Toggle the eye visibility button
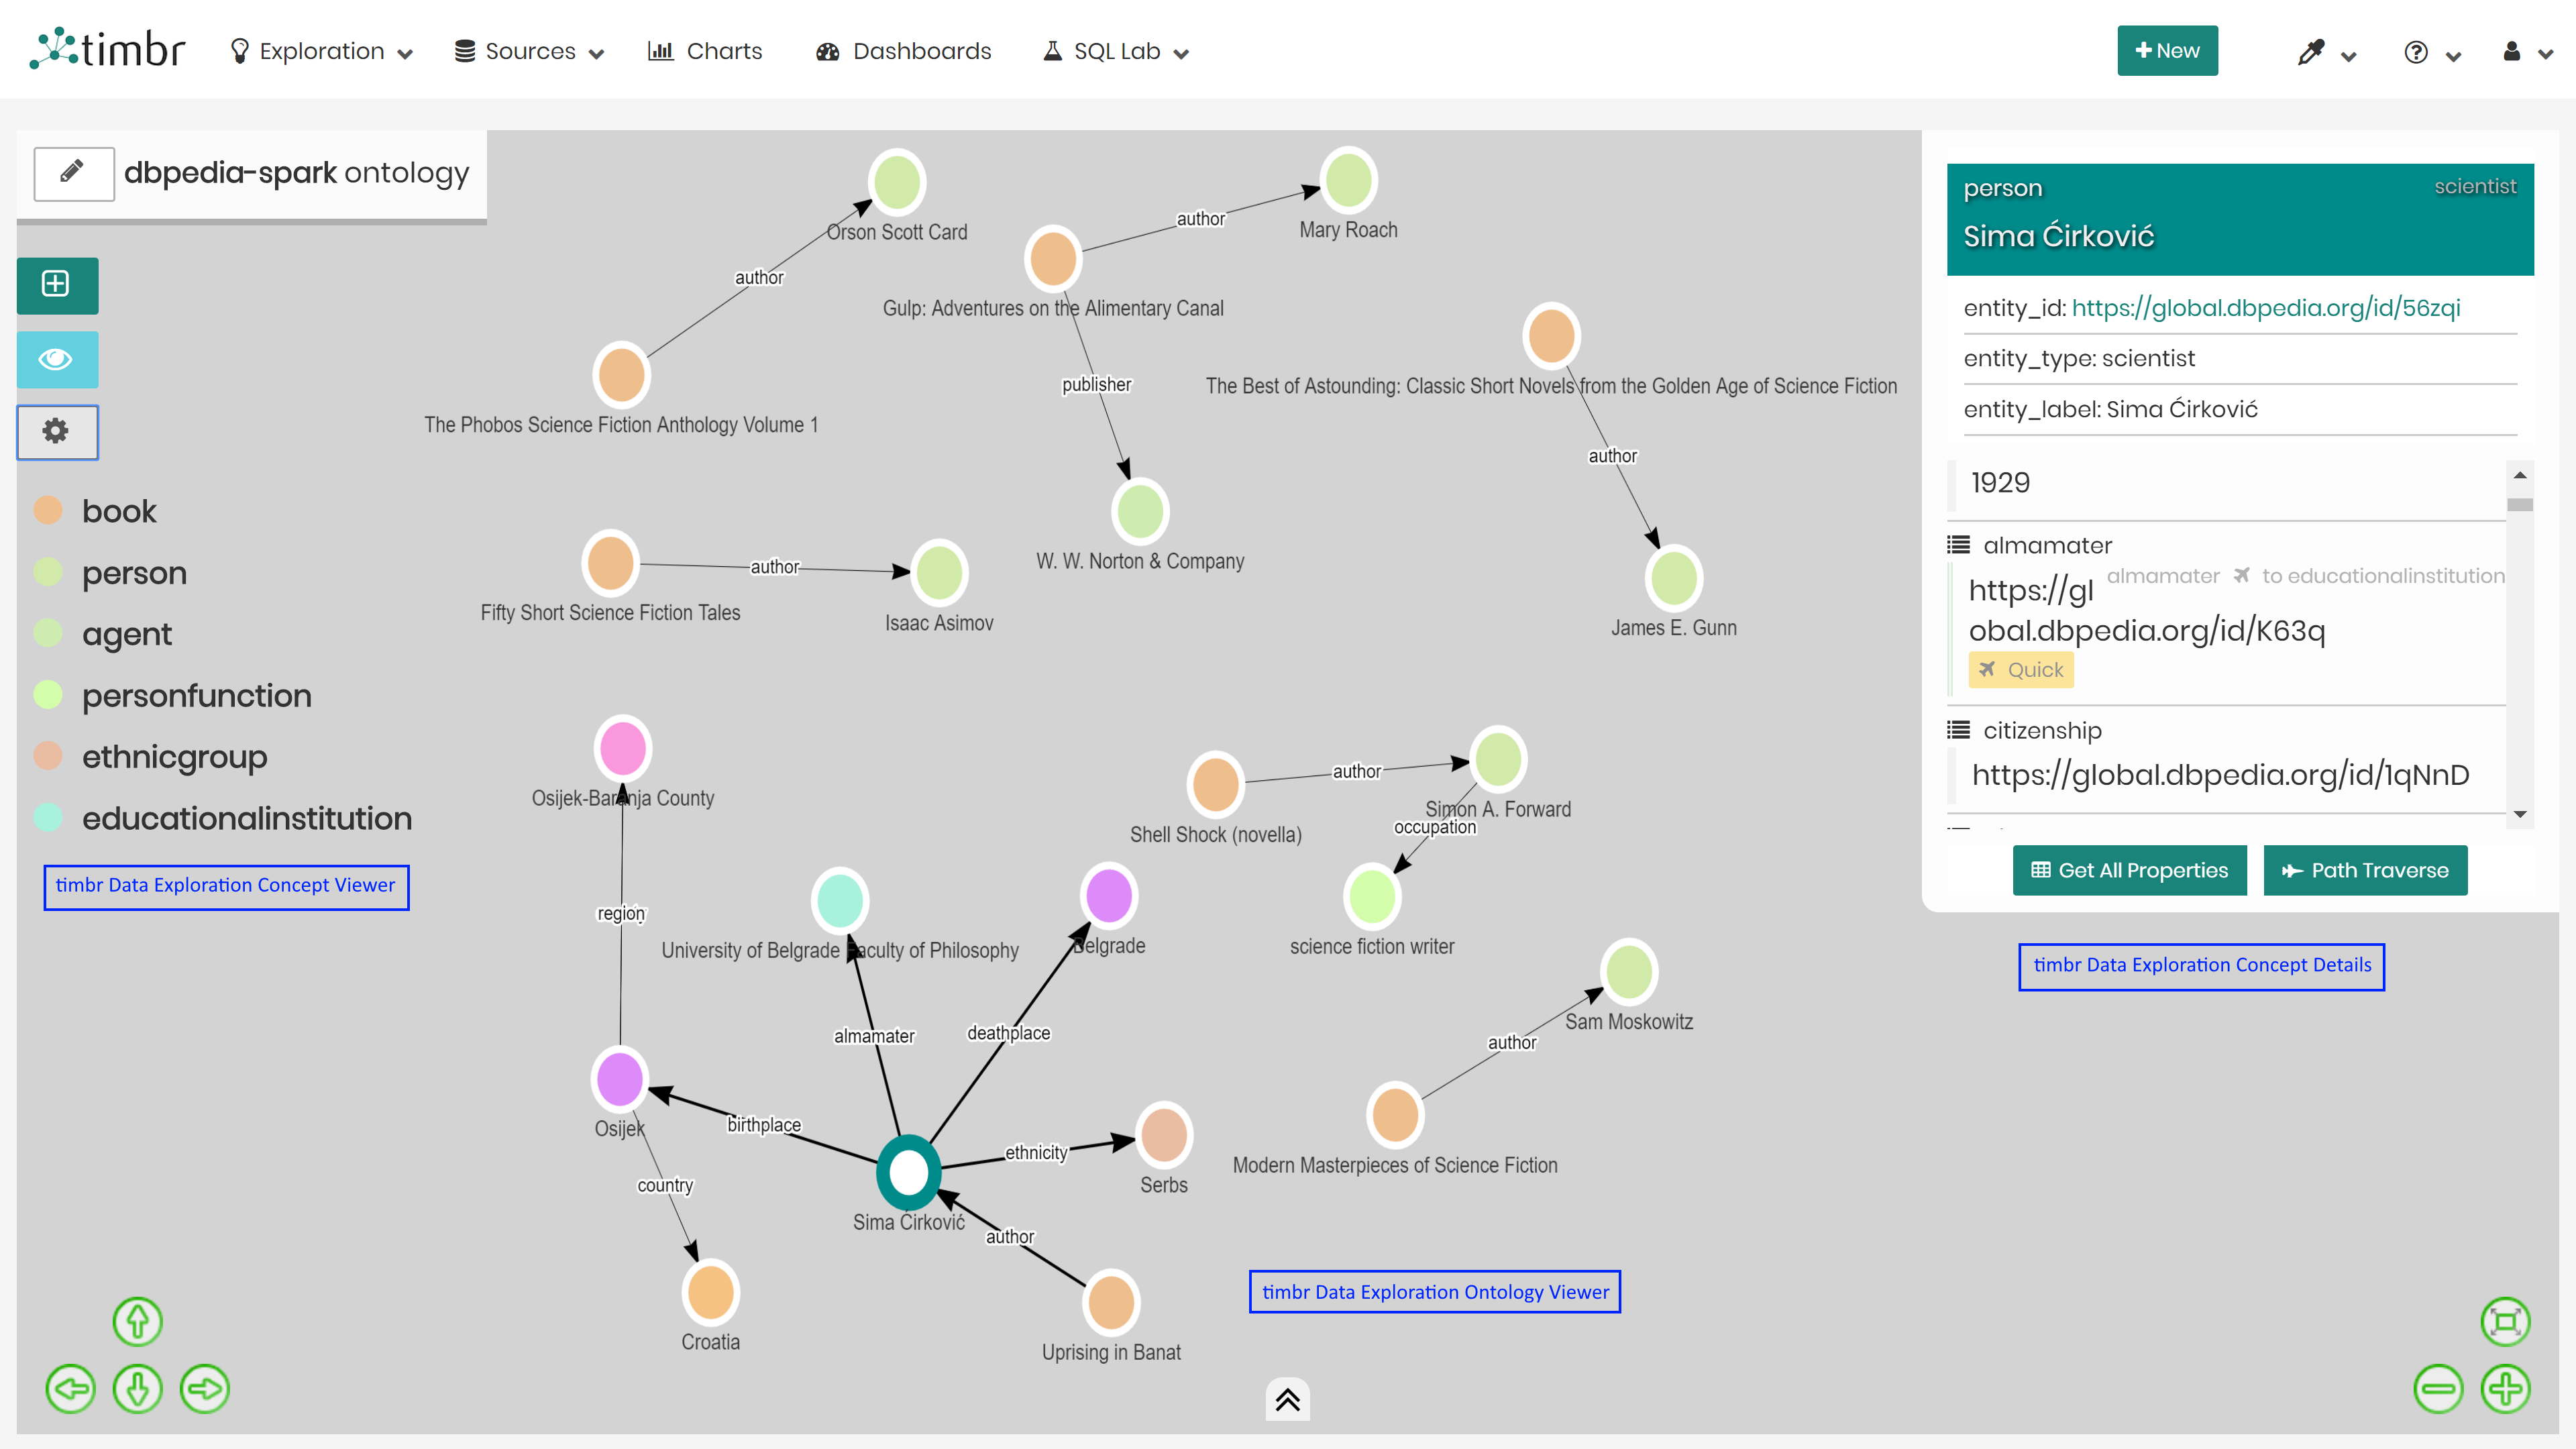Viewport: 2576px width, 1449px height. [57, 359]
